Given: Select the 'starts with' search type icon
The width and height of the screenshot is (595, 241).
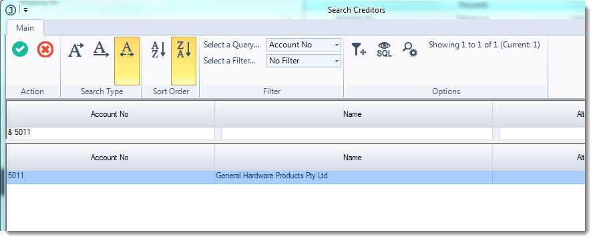Looking at the screenshot, I should coord(76,49).
